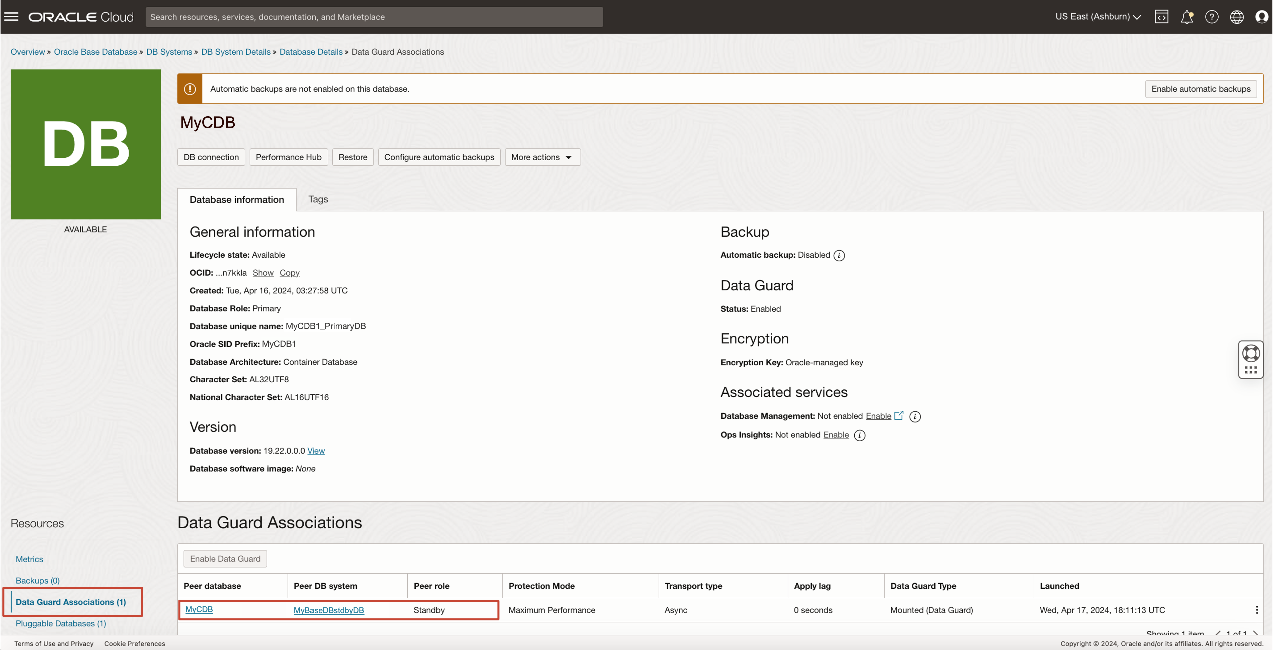Click the info icon beside Automatic backup
The height and width of the screenshot is (650, 1273).
click(x=839, y=255)
